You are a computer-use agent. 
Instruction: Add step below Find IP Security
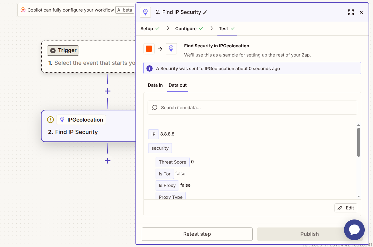point(107,161)
